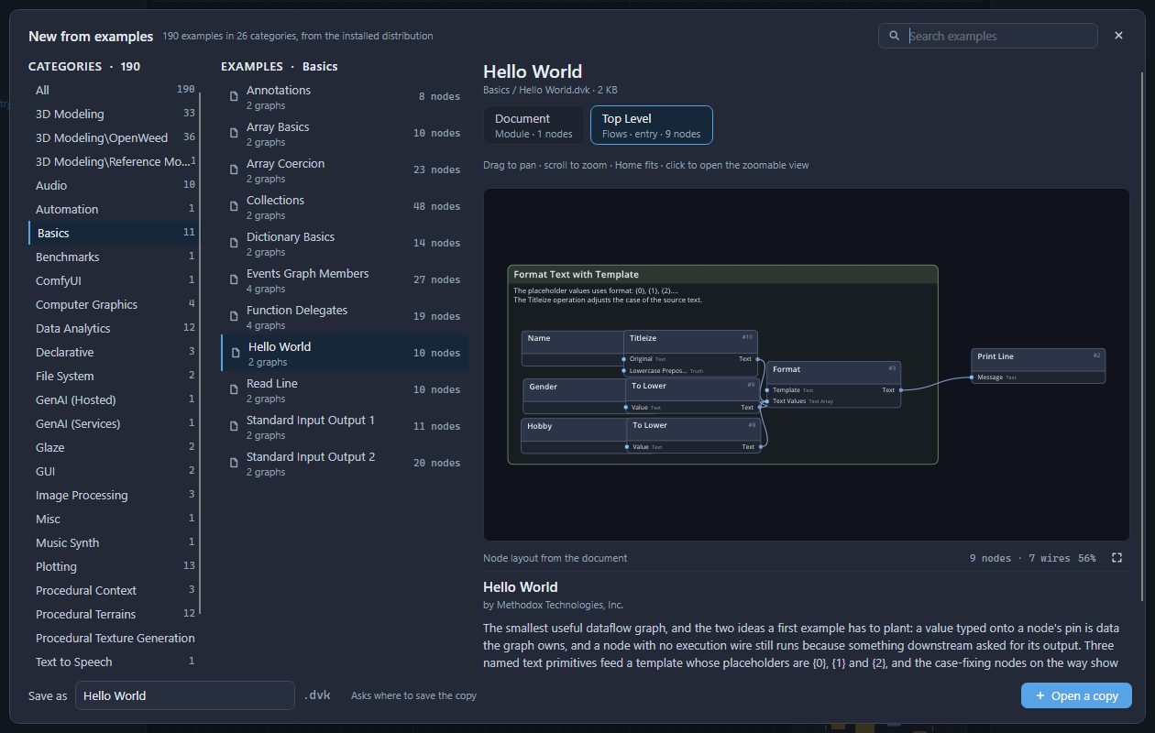Select the Music Synth category

115,542
